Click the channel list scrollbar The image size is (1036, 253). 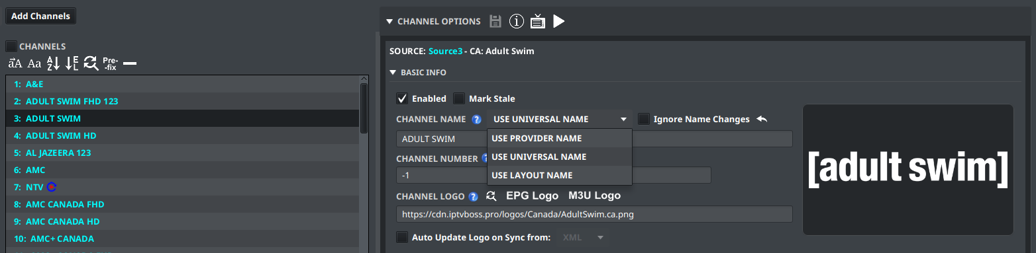[364, 109]
